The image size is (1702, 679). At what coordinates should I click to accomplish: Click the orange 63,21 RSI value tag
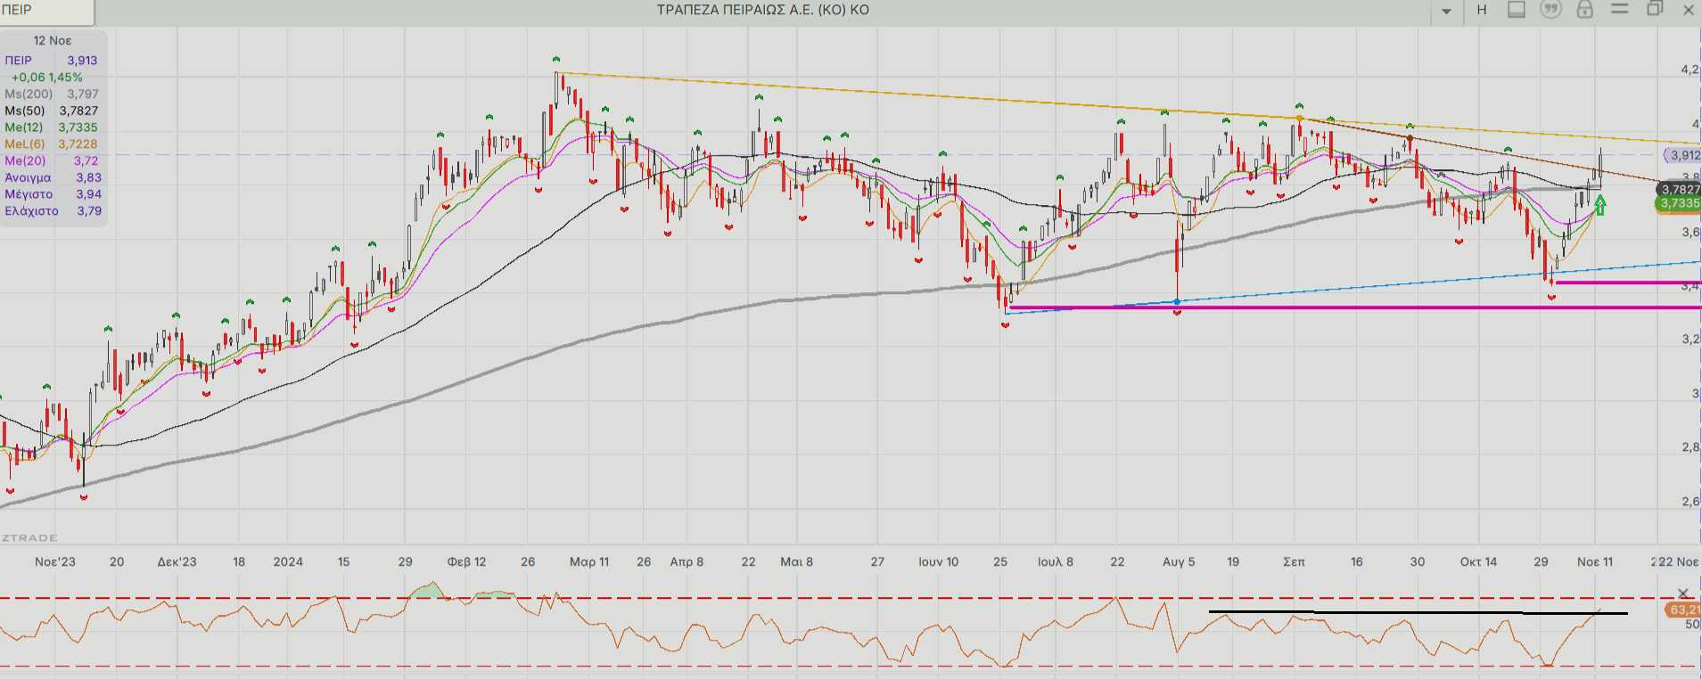point(1683,609)
